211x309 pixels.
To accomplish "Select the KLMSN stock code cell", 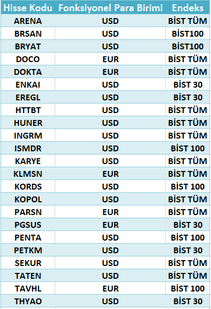I will [28, 174].
